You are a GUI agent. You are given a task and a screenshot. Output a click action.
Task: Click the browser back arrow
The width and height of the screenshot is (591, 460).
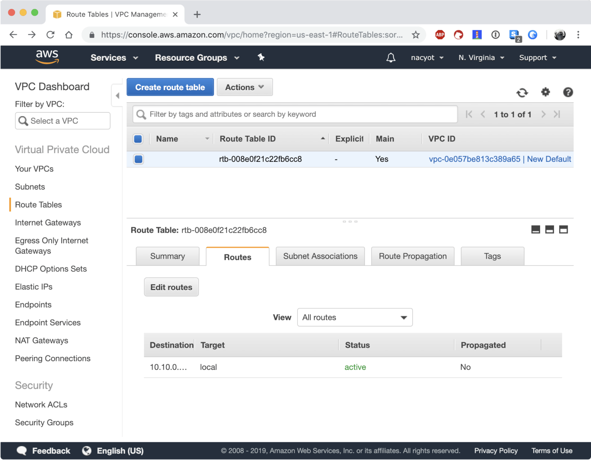(x=13, y=35)
